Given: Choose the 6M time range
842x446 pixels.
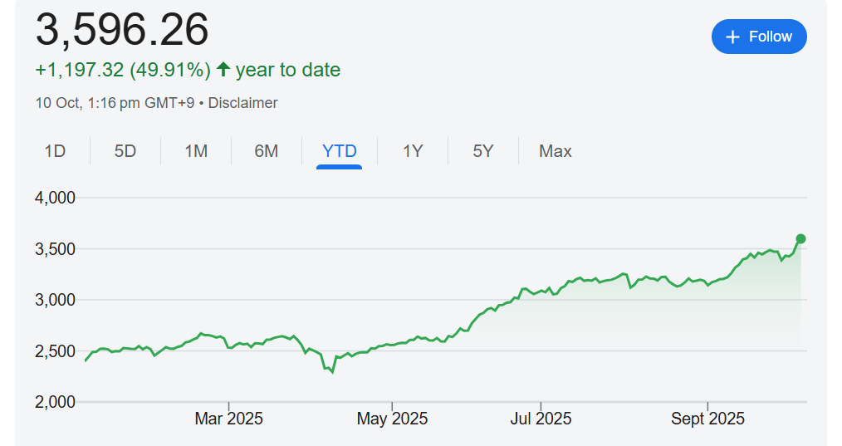Looking at the screenshot, I should tap(267, 151).
